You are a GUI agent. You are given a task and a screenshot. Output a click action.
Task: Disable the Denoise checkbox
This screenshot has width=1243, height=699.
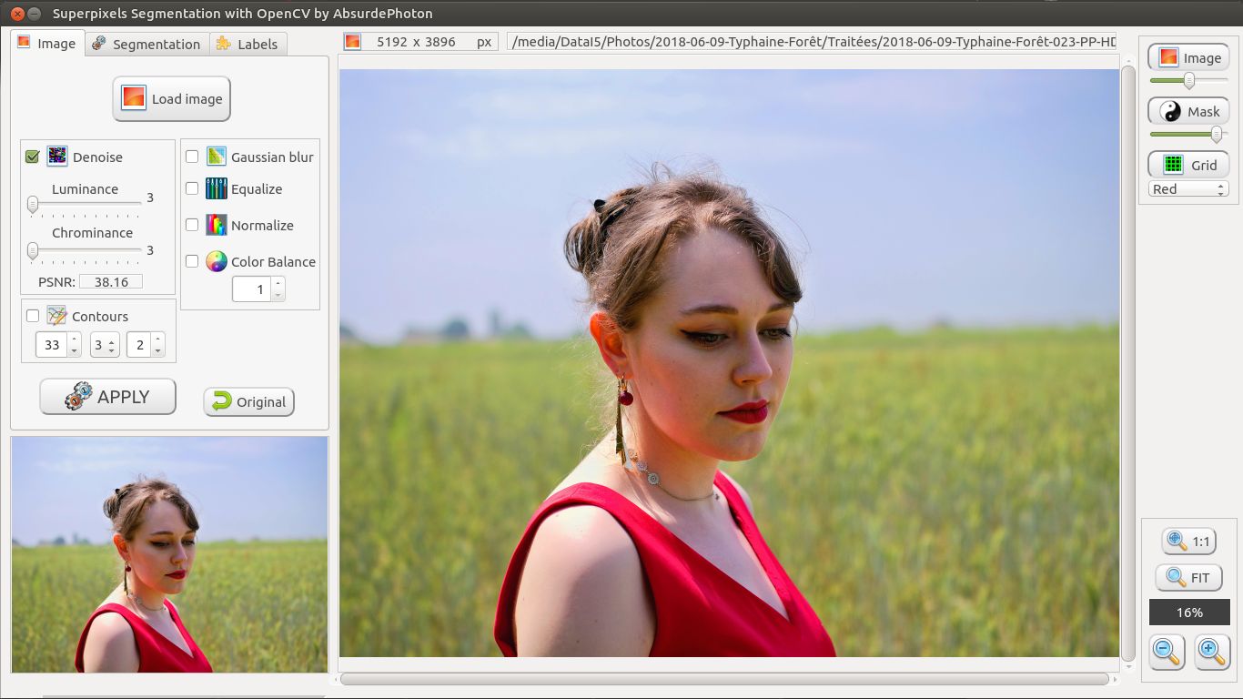33,157
